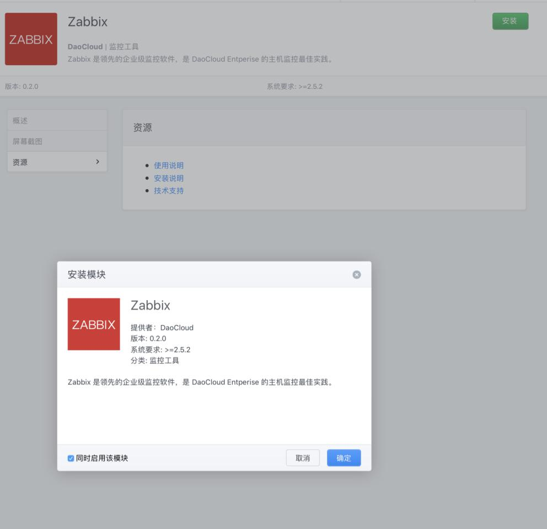Screen dimensions: 547x529
Task: Click the 版本: 0.2.0 text in page header bar
Action: (22, 87)
